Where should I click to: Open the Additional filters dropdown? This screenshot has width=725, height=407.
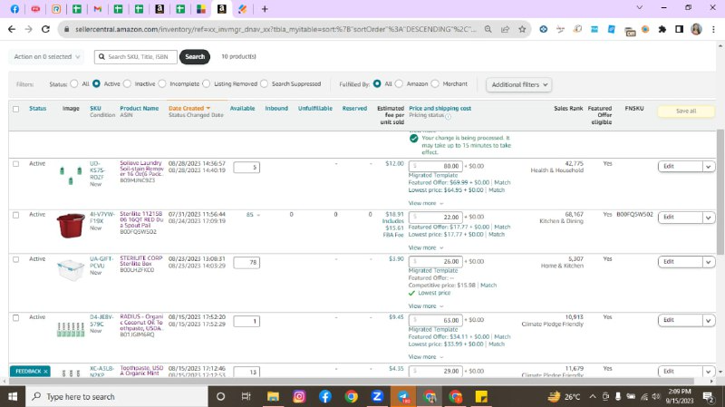point(518,84)
